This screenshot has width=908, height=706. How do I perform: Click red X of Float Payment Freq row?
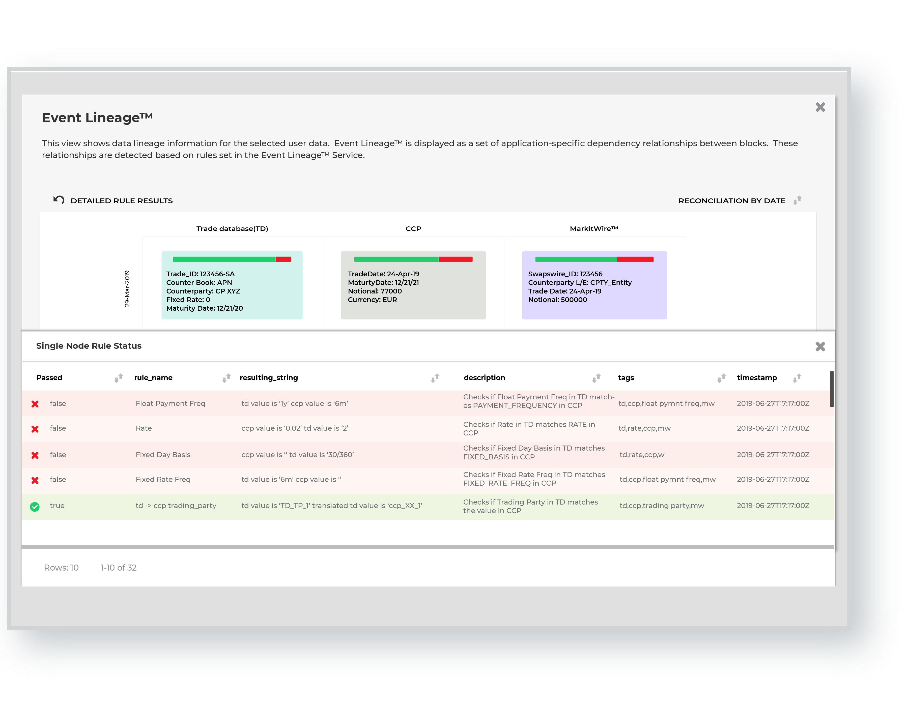[x=35, y=404]
